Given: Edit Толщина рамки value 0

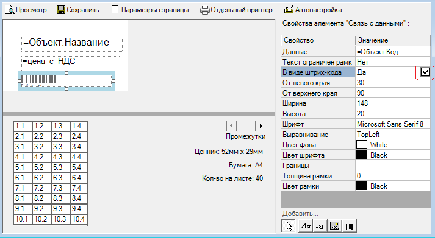Looking at the screenshot, I should (x=392, y=176).
